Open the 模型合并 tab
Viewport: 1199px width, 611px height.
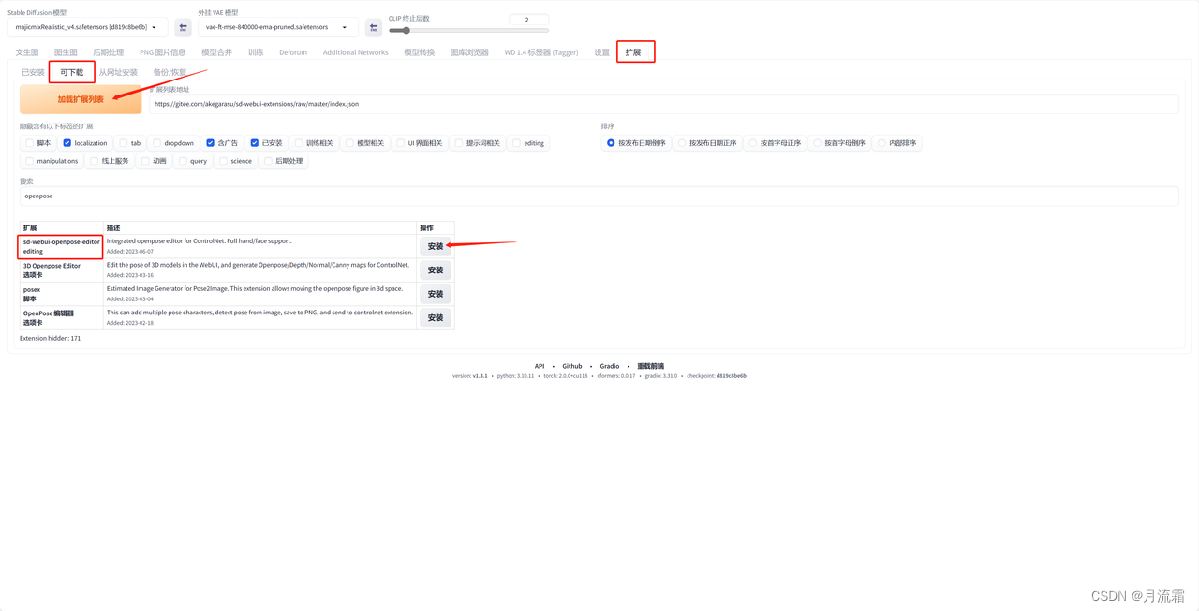[x=216, y=52]
